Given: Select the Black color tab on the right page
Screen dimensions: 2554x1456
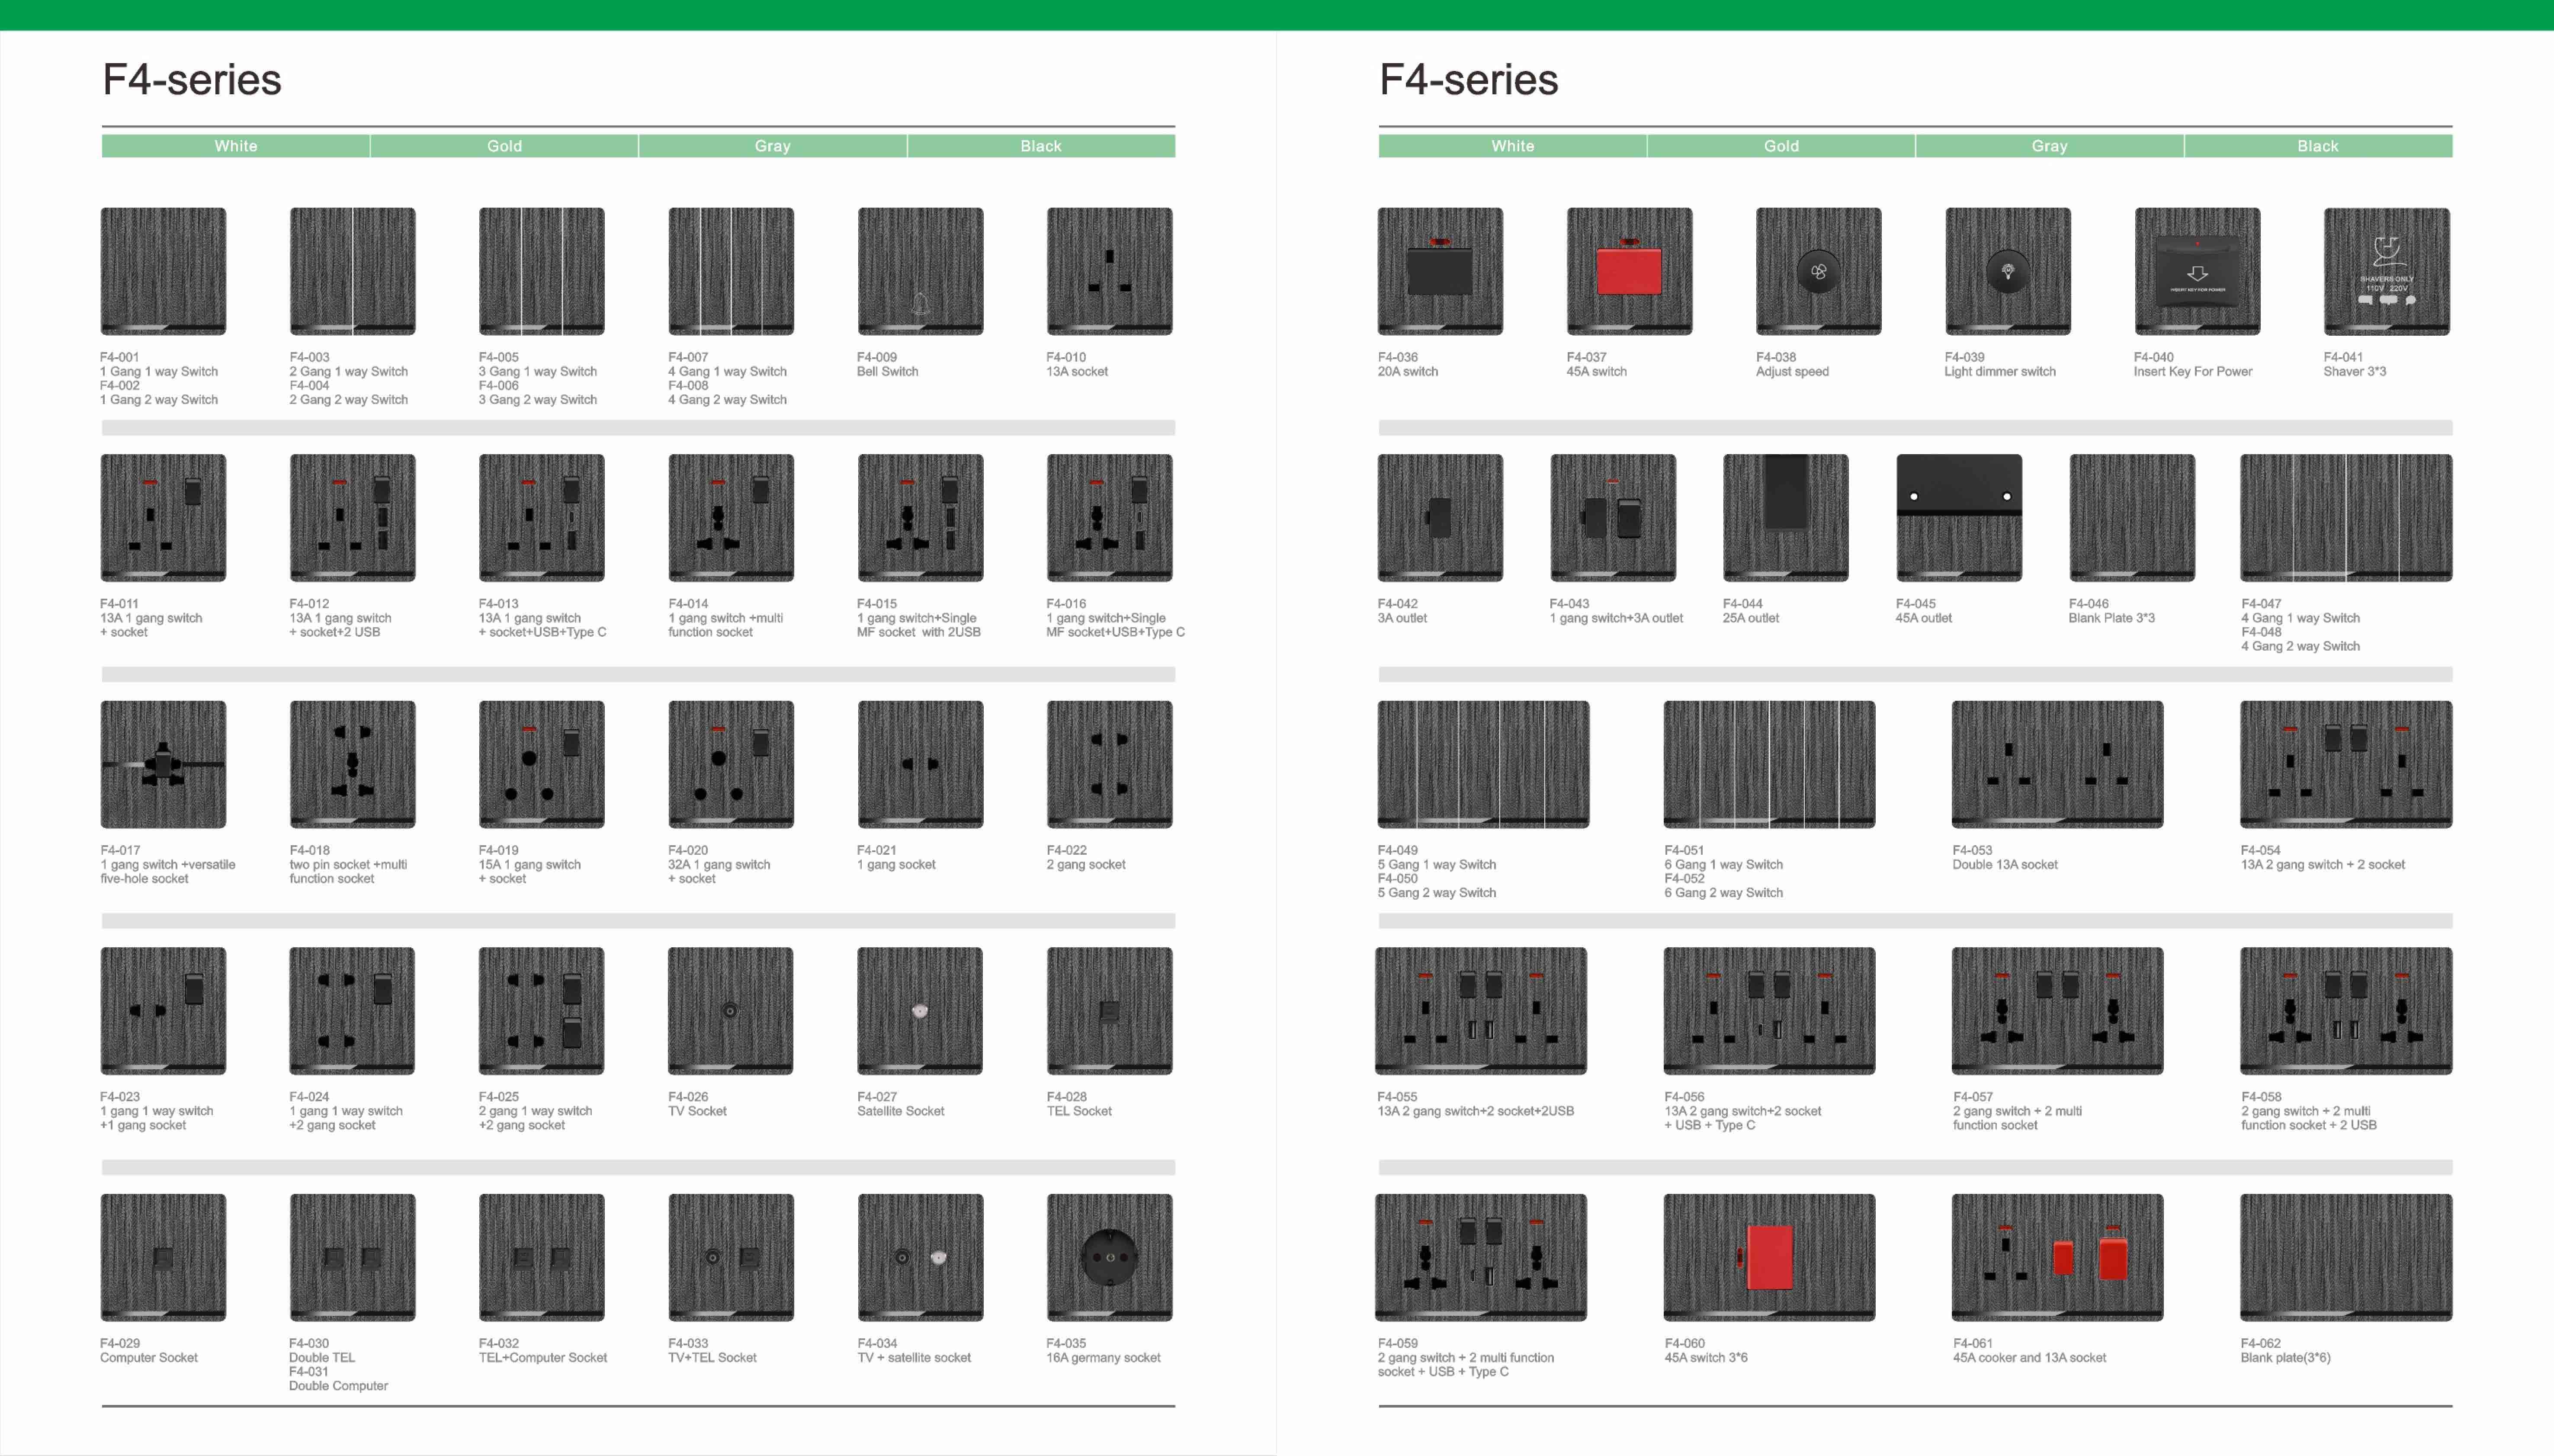Looking at the screenshot, I should pos(2318,146).
